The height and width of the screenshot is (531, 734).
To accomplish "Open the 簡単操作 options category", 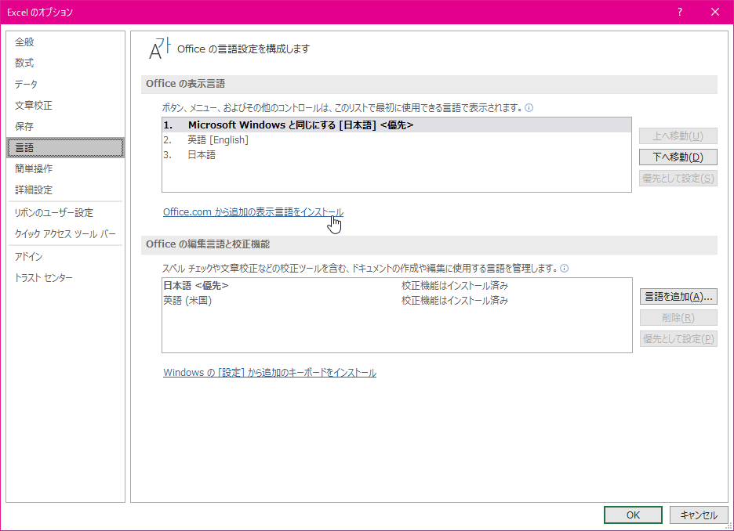I will coord(66,168).
